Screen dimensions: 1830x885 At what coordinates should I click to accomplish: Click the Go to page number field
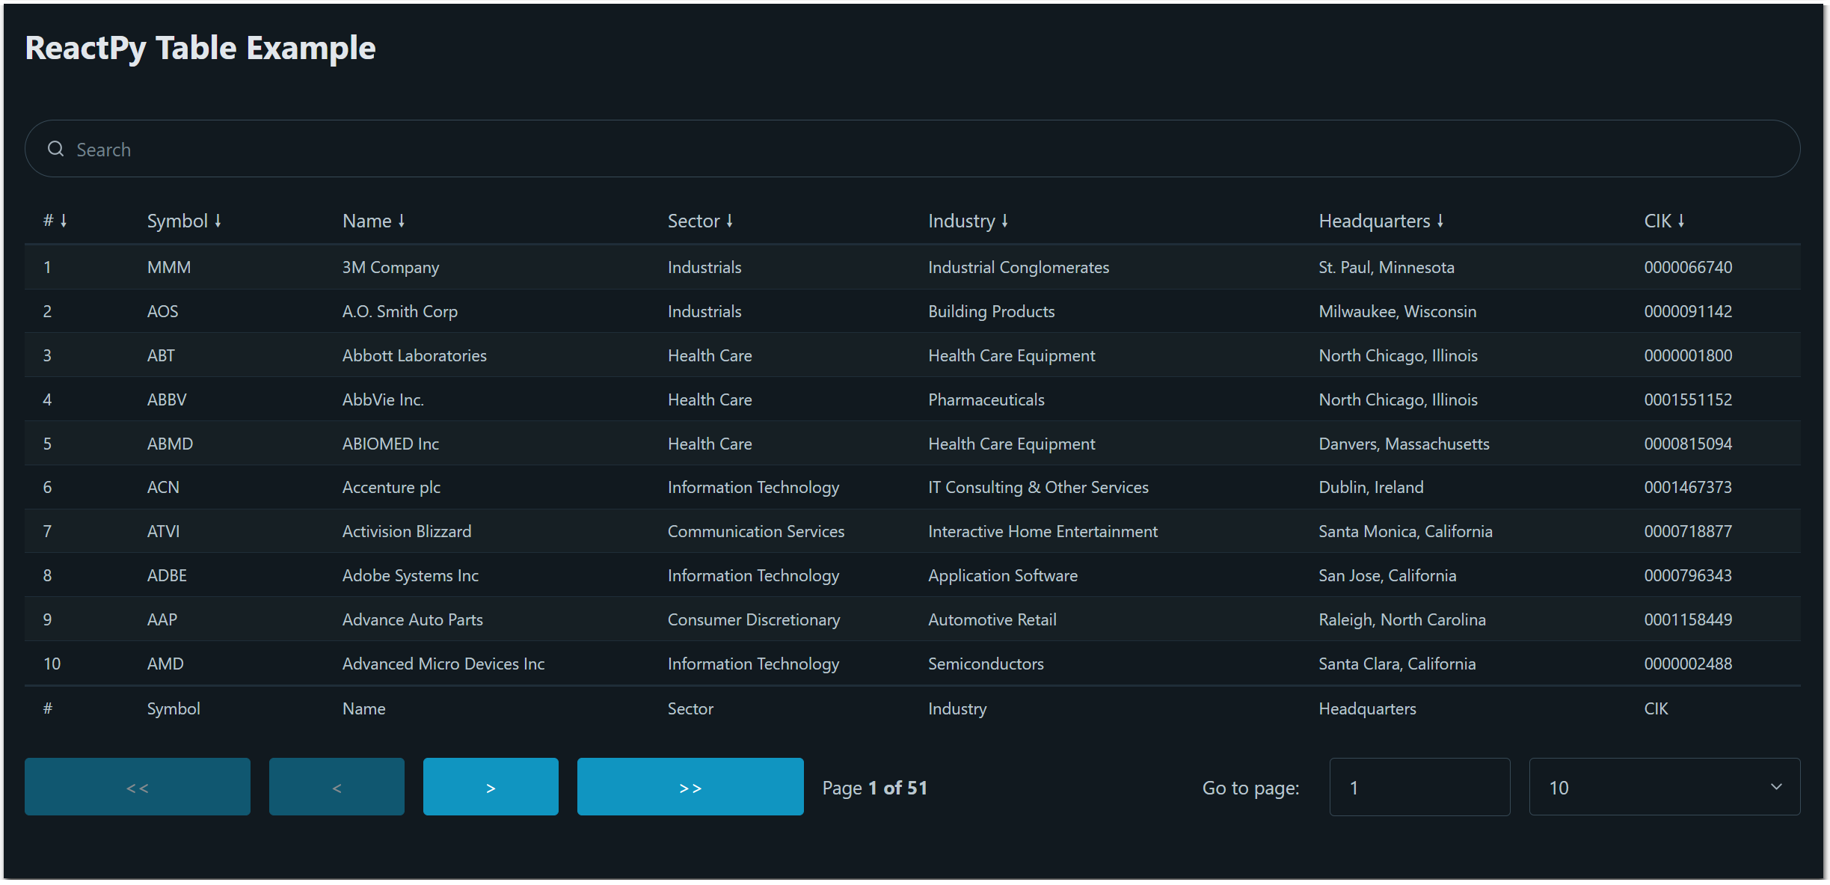tap(1419, 787)
